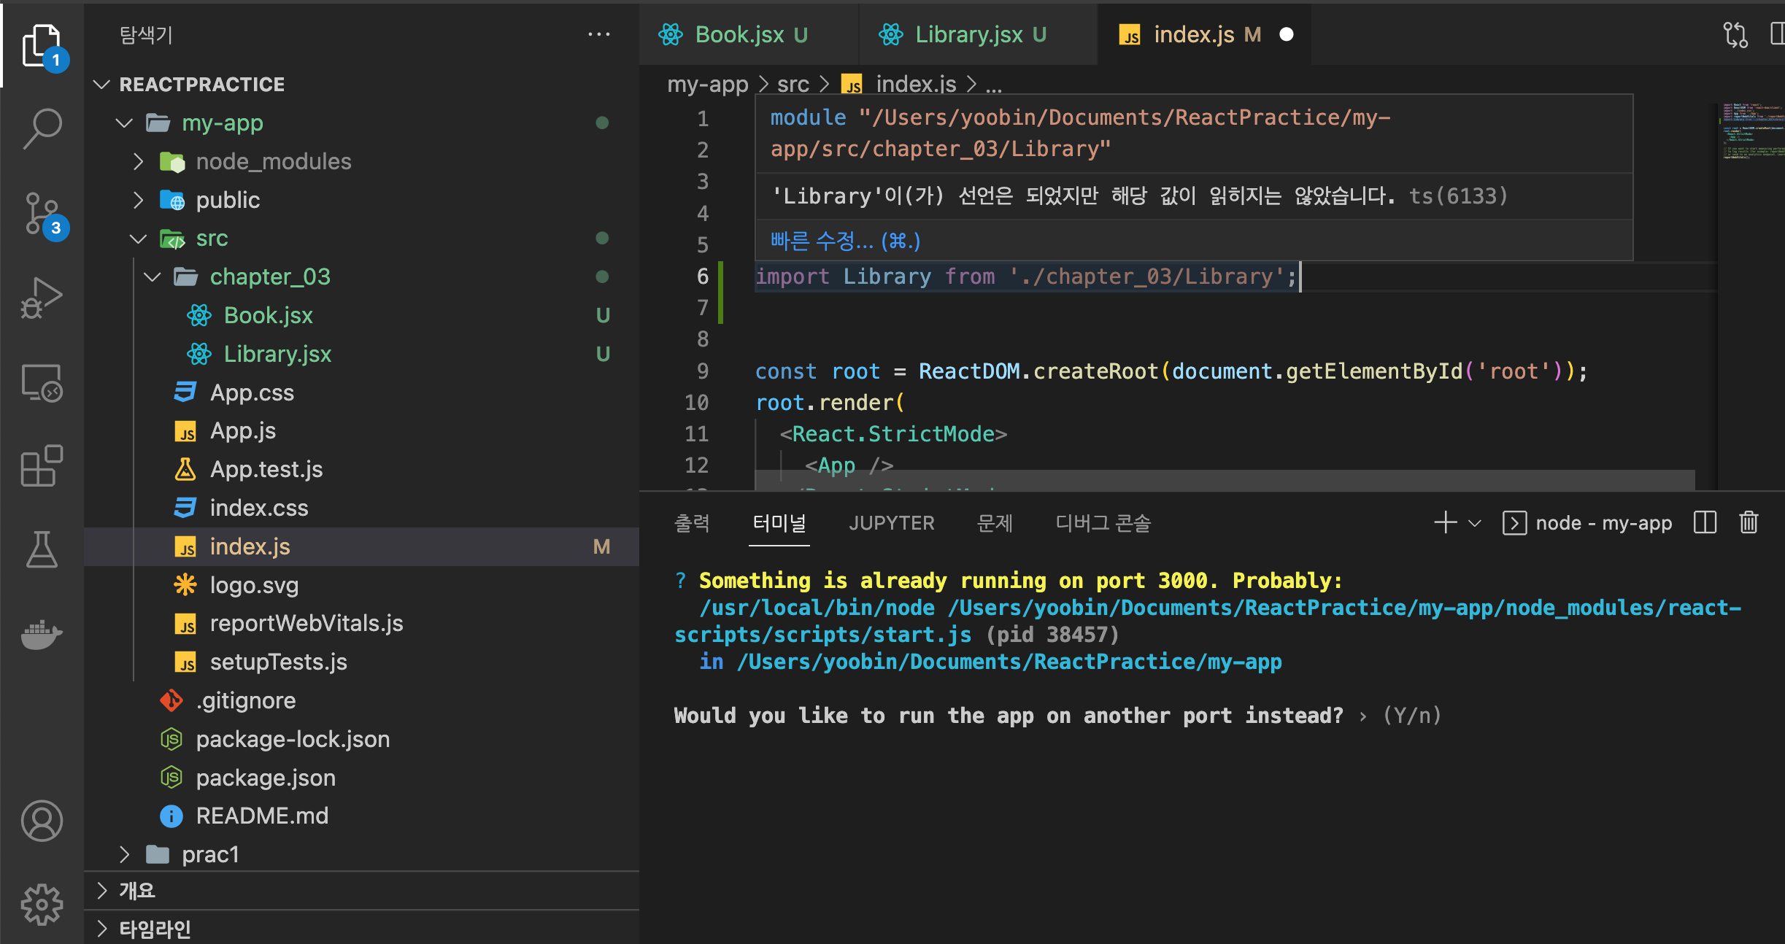1785x944 pixels.
Task: Open the new terminal profile dropdown arrow
Action: [x=1474, y=523]
